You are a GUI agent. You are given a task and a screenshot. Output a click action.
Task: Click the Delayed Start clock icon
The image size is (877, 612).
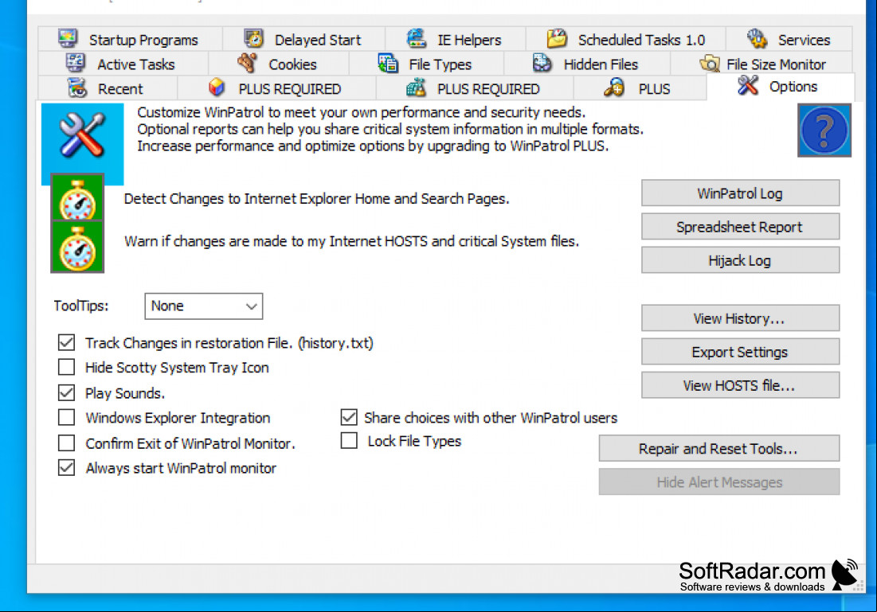click(254, 38)
